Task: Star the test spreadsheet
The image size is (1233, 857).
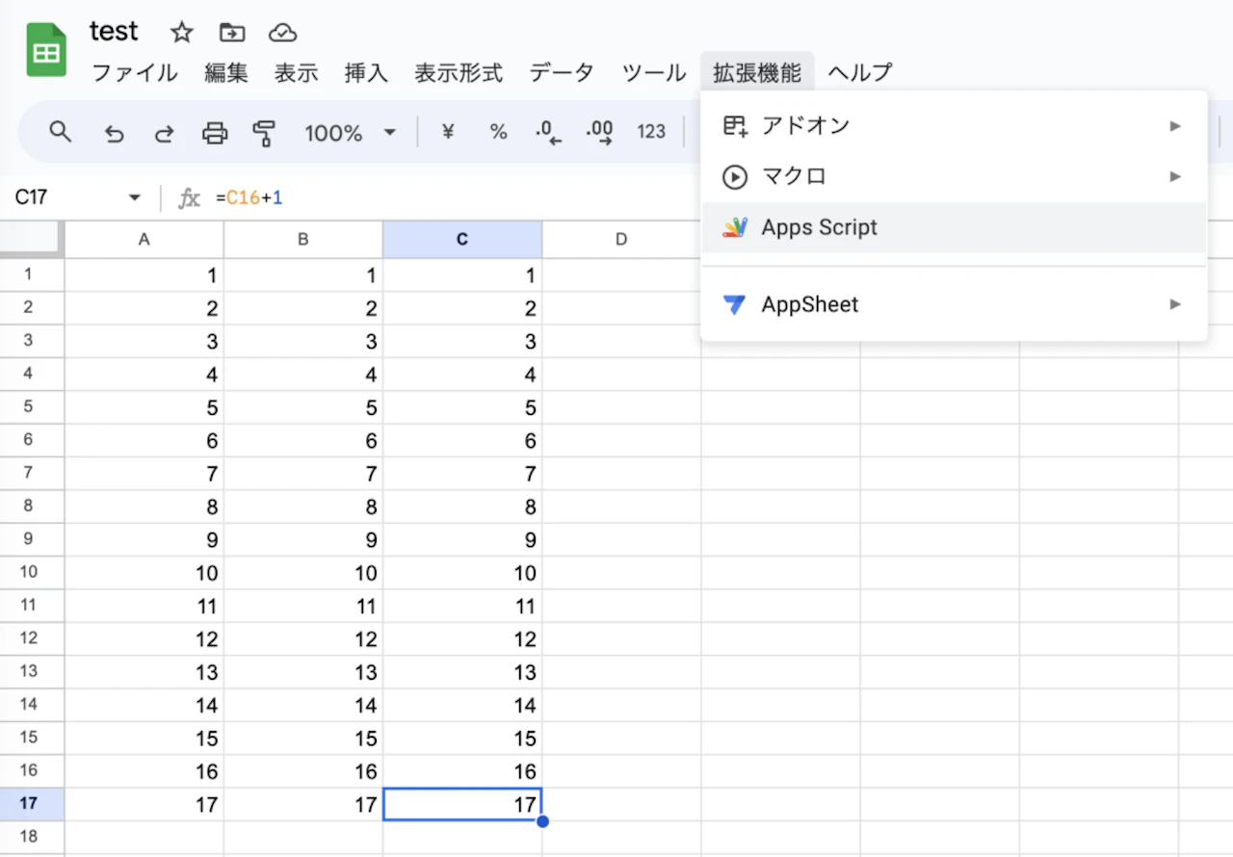Action: click(181, 33)
